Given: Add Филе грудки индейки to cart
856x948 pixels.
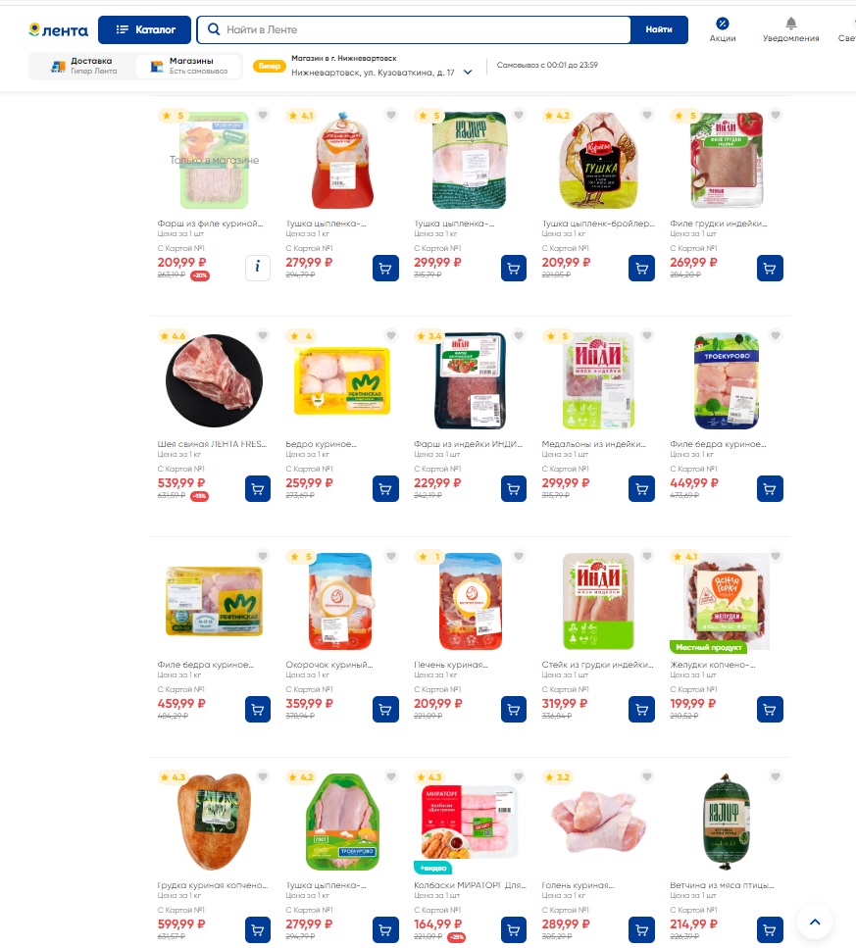Looking at the screenshot, I should (x=770, y=269).
